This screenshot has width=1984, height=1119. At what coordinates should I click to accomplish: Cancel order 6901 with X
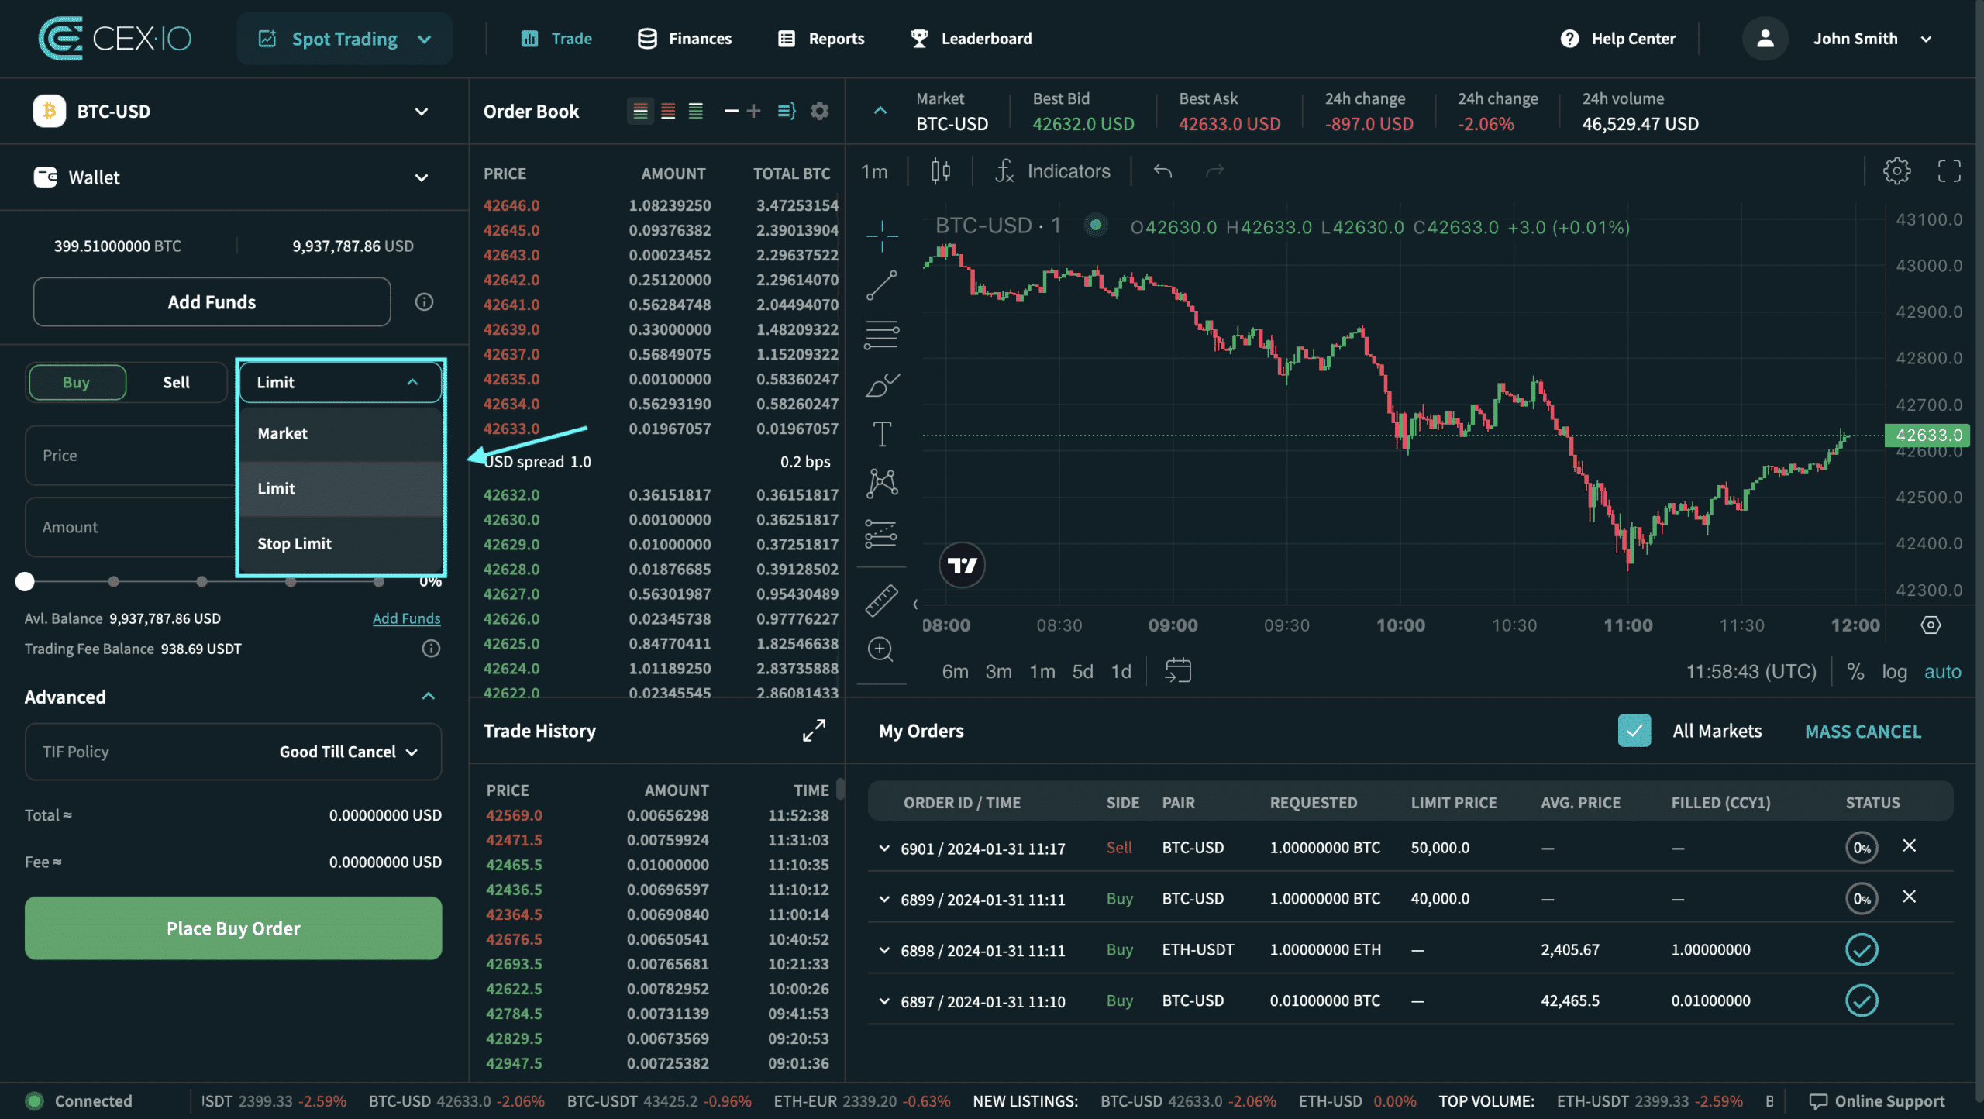point(1909,846)
